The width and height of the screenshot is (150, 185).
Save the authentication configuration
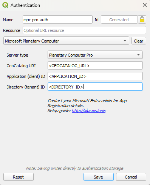coord(99,177)
